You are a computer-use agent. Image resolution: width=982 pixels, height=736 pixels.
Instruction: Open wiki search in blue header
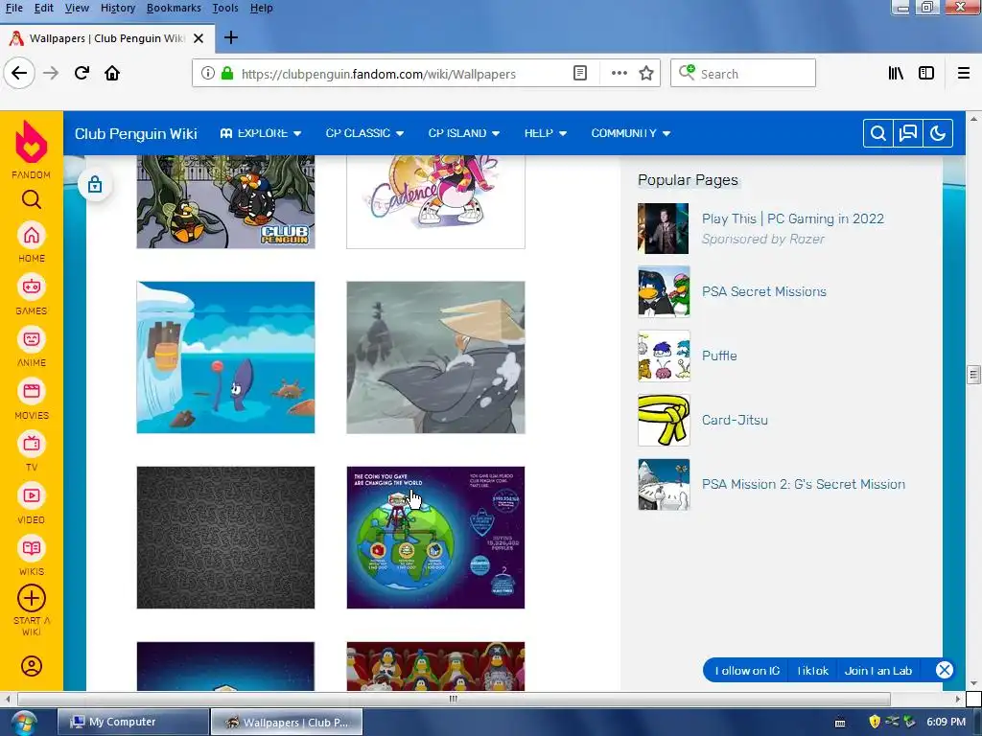coord(878,133)
